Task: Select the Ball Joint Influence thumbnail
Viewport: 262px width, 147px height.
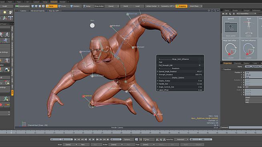Action: [x=249, y=49]
